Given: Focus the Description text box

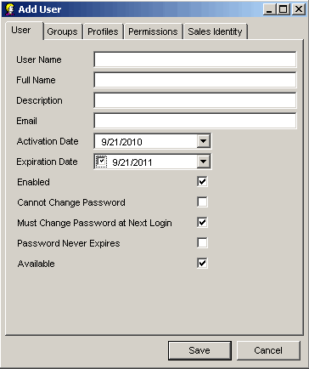Looking at the screenshot, I should point(195,100).
